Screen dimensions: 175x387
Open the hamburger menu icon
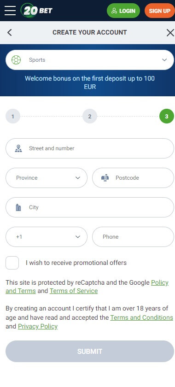[10, 11]
